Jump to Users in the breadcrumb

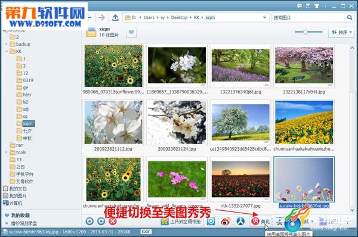point(149,17)
